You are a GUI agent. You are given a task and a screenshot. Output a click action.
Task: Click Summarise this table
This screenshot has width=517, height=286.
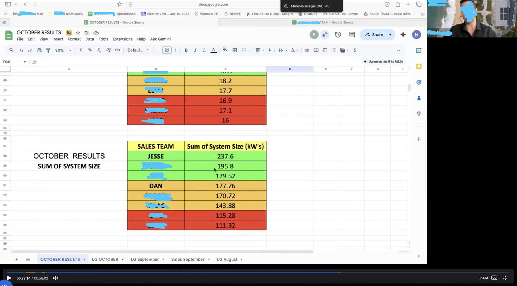[383, 61]
